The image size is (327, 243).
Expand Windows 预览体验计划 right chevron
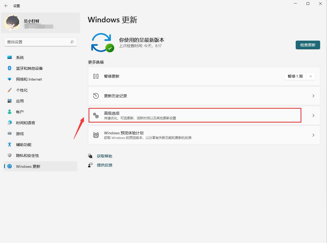[x=313, y=135]
